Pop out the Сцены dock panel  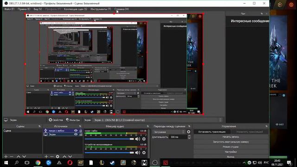[x=39, y=126]
